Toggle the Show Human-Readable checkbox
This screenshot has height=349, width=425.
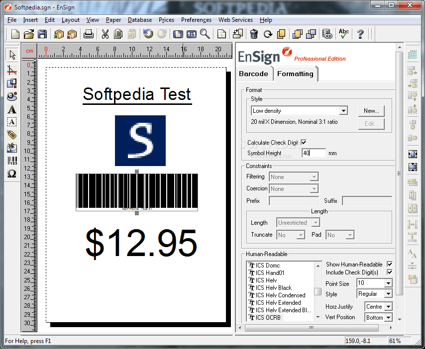390,264
